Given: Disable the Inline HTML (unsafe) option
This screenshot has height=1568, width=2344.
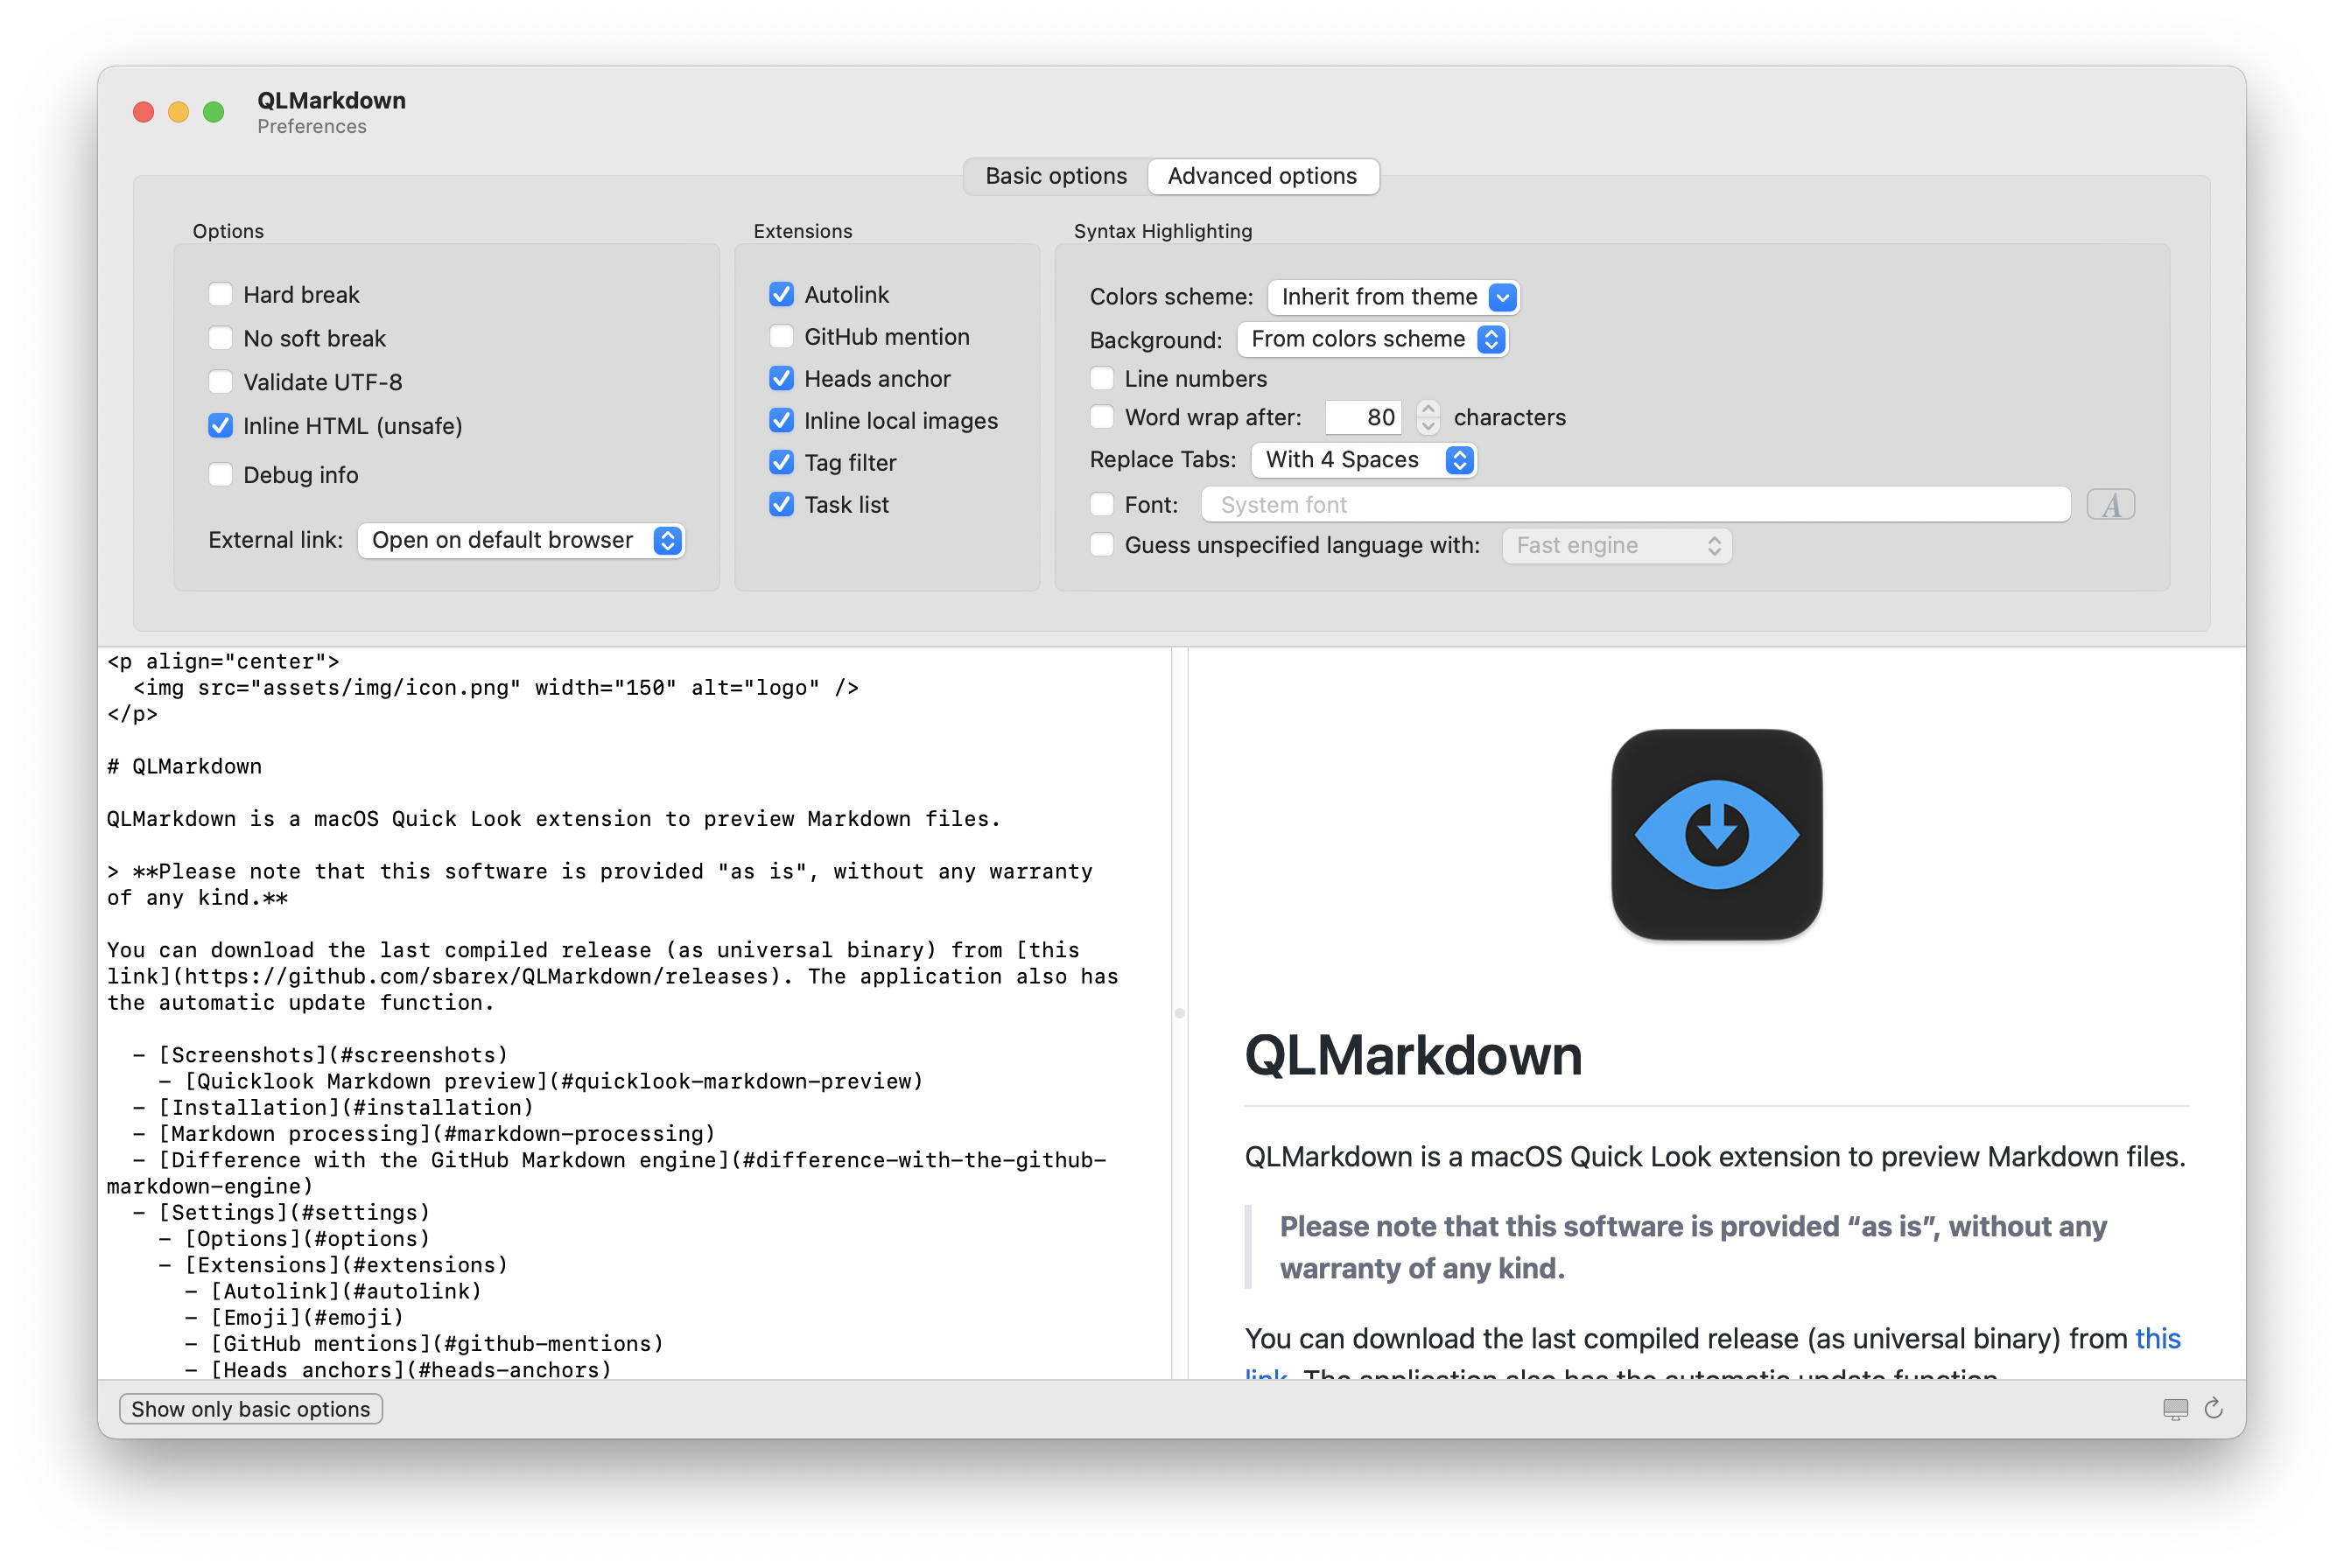Looking at the screenshot, I should 220,426.
